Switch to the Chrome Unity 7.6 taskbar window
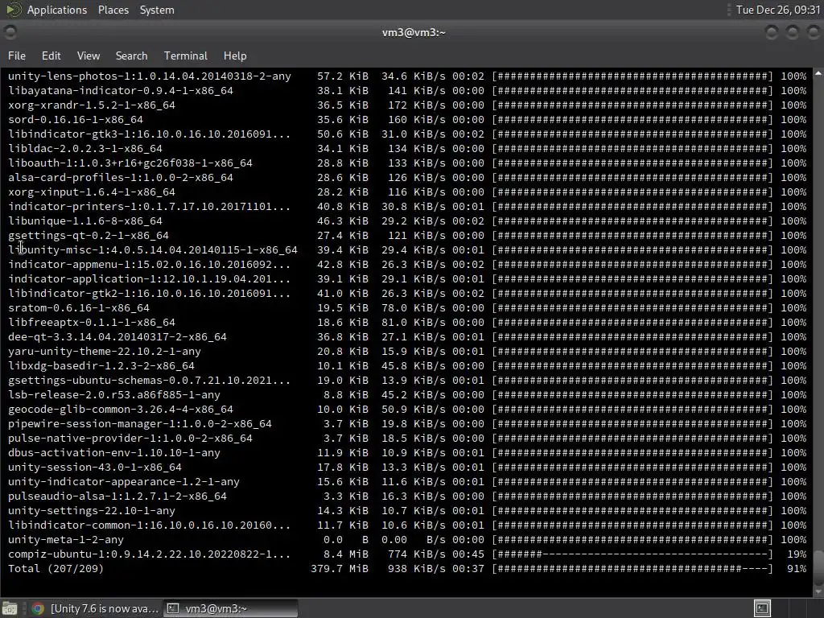 95,608
